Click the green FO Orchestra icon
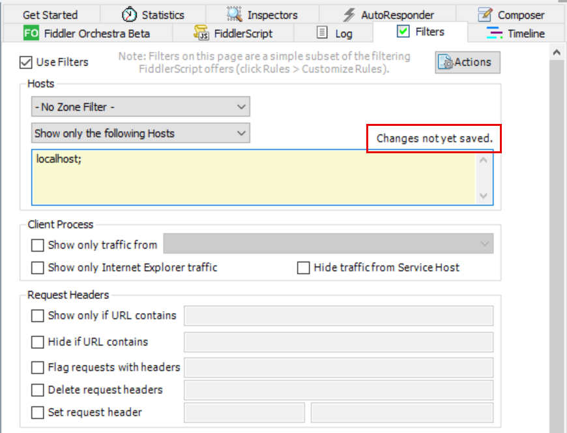Viewport: 567px width, 433px height. (x=31, y=33)
